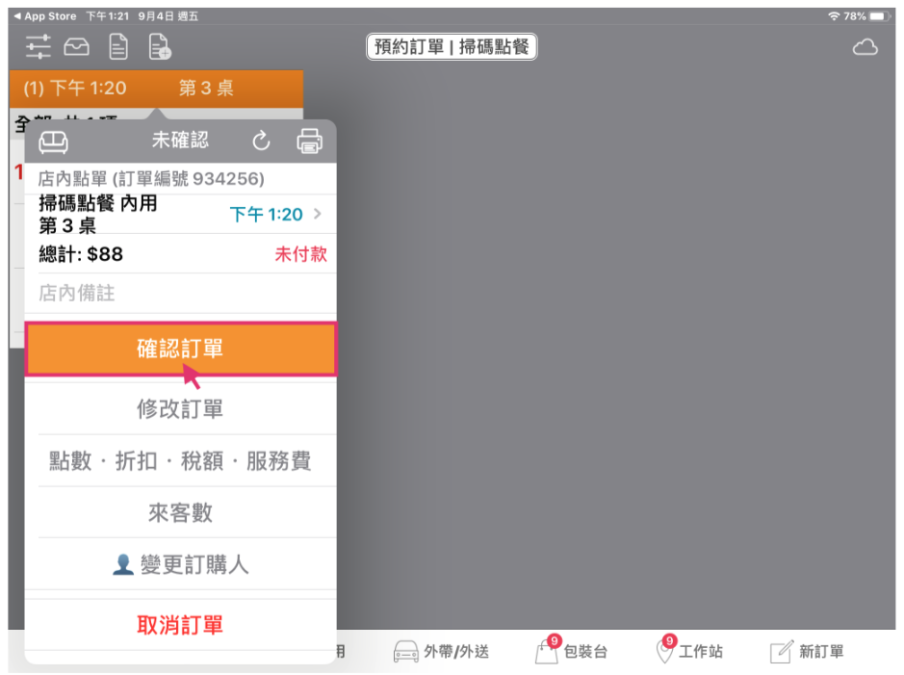Switch to the 工作站 workstation tab

687,652
